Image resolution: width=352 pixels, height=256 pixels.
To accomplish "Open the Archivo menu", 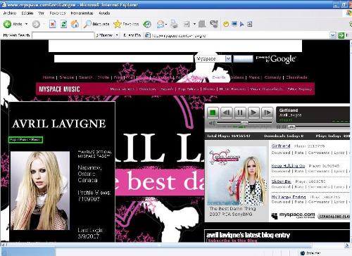I will click(x=10, y=13).
